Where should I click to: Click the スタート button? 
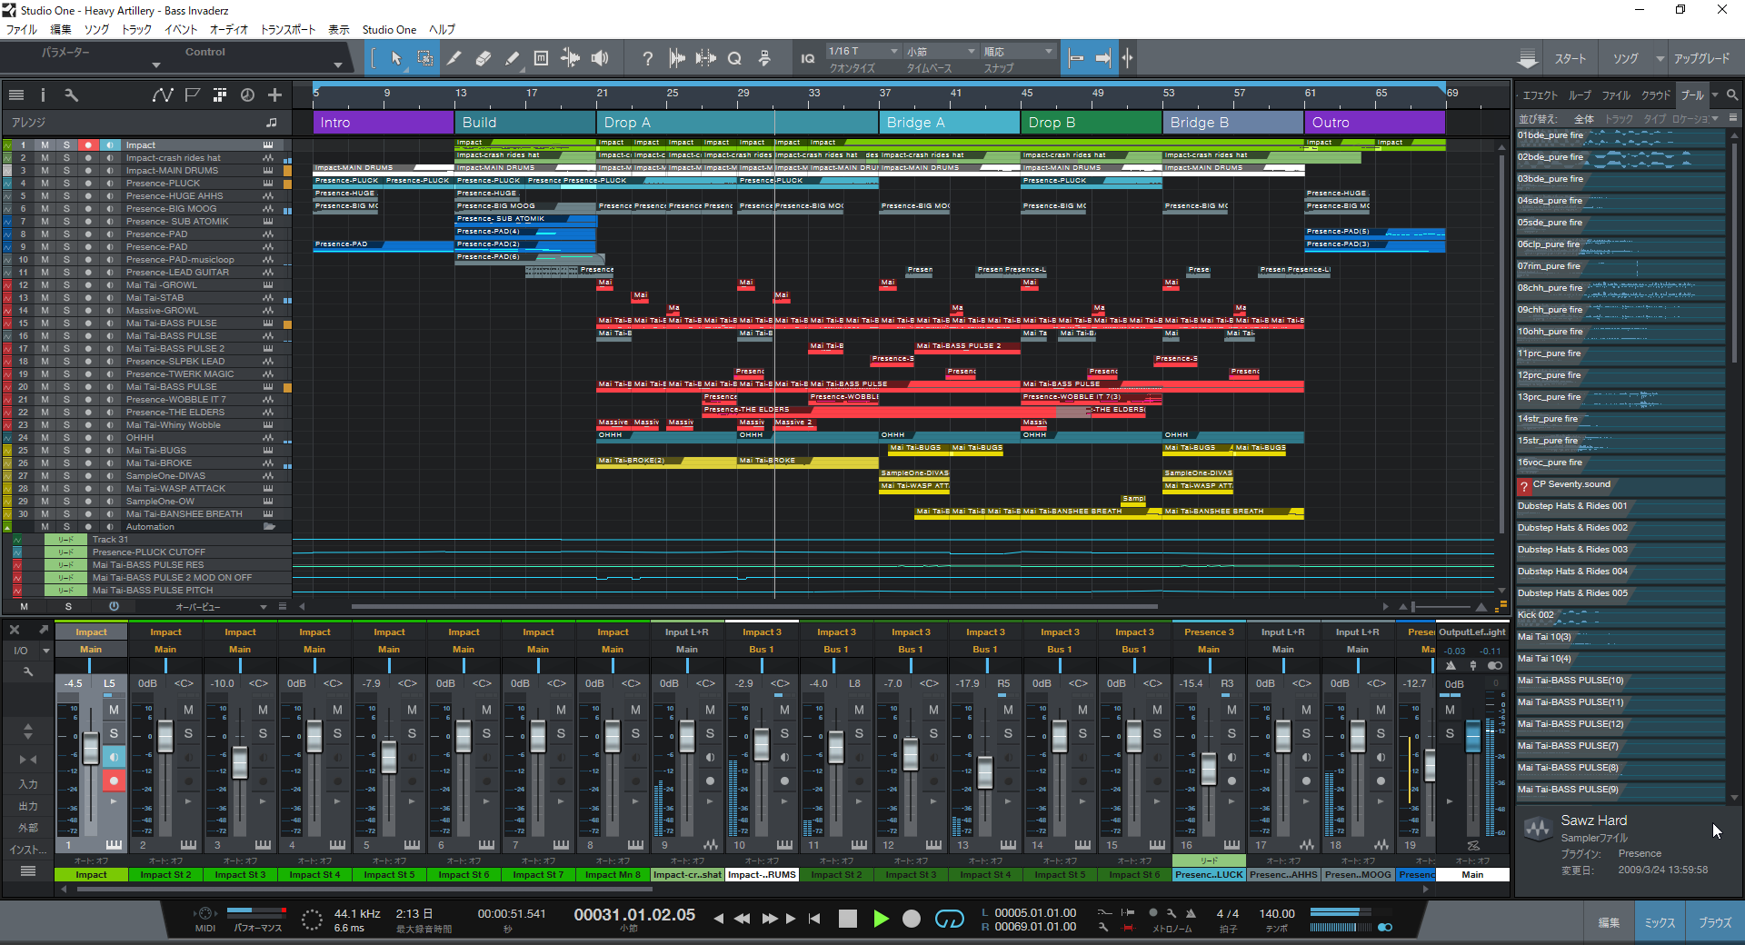pyautogui.click(x=1570, y=58)
